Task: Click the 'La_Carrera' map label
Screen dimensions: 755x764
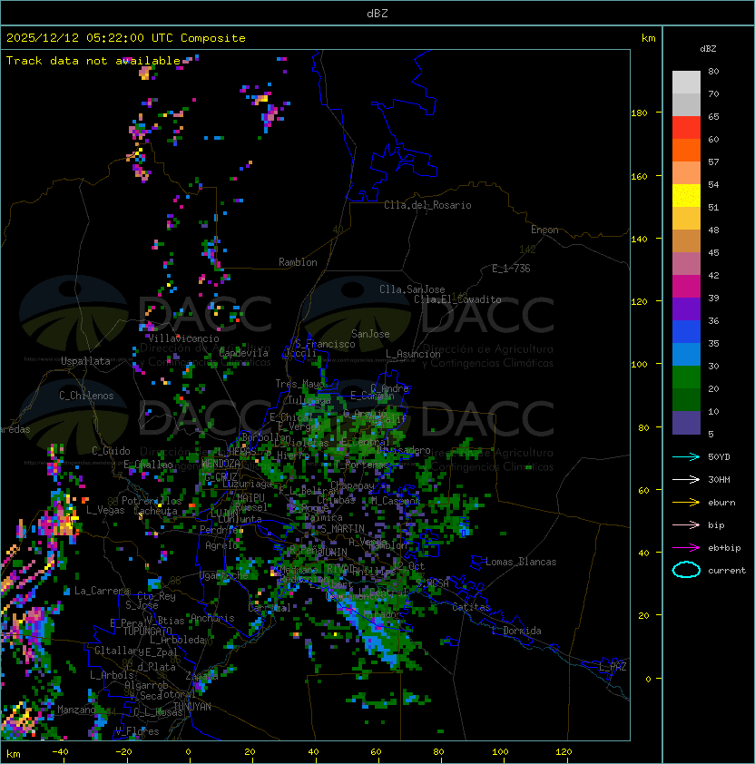Action: (x=102, y=591)
